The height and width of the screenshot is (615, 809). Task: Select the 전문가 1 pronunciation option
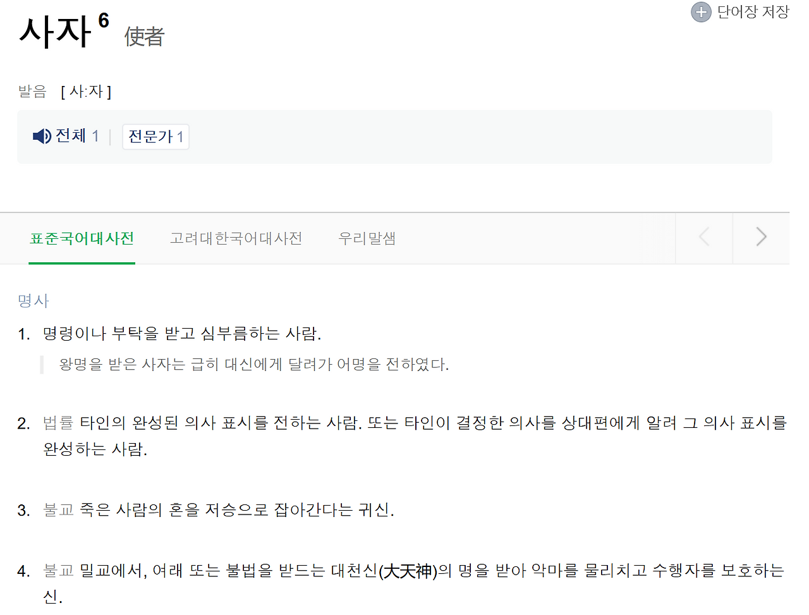(x=155, y=136)
